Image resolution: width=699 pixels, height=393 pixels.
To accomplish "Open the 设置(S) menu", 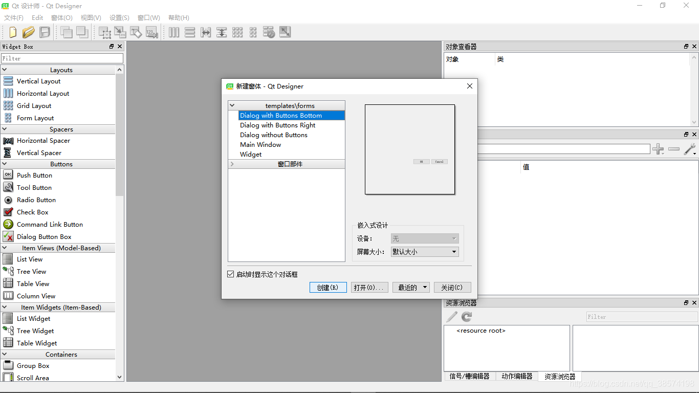I will 119,17.
